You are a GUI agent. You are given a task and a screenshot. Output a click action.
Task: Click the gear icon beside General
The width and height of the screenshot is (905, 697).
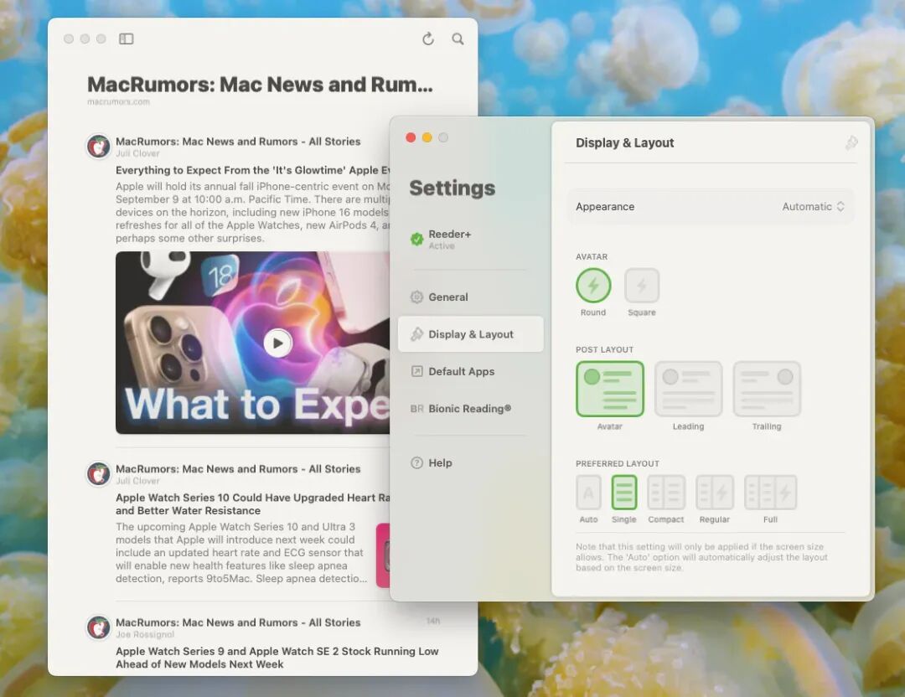[416, 297]
